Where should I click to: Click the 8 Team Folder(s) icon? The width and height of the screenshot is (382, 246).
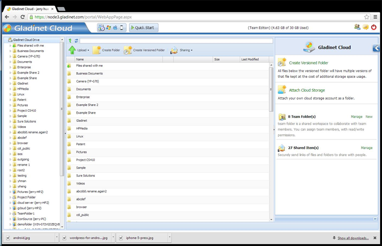(x=282, y=117)
